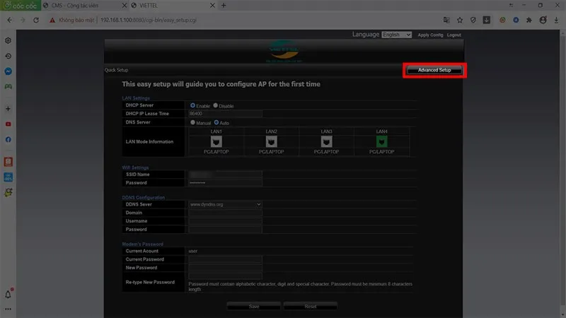
Task: Open a new browser tab
Action: 224,6
